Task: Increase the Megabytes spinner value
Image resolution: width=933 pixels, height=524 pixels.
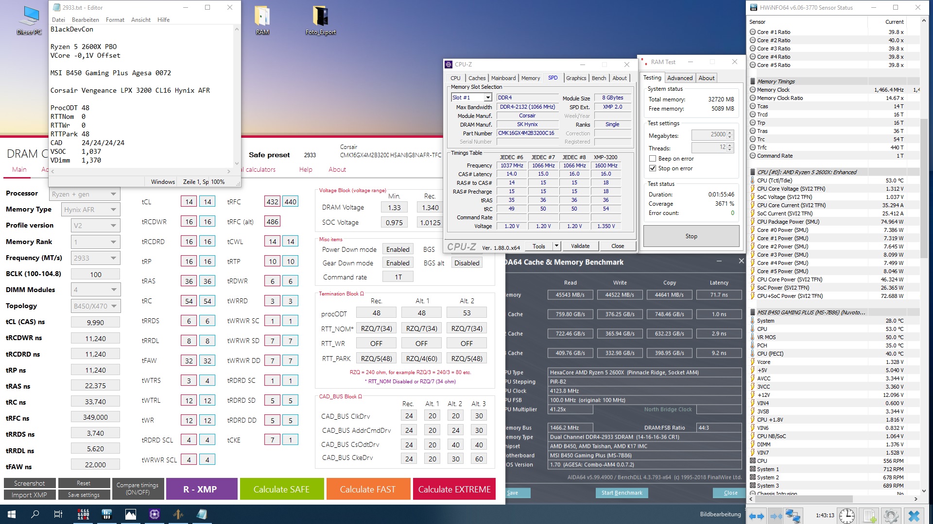Action: click(x=729, y=132)
